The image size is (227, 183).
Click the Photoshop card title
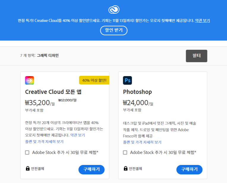pyautogui.click(x=137, y=92)
